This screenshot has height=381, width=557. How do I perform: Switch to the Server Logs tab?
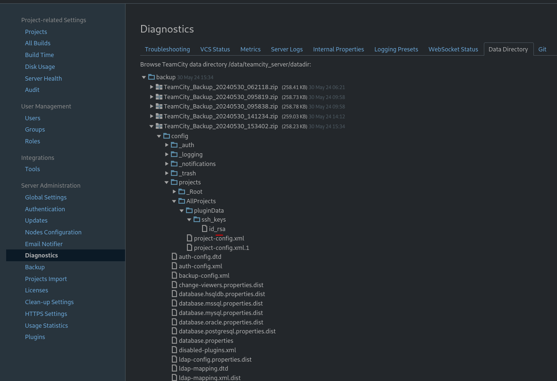pyautogui.click(x=287, y=50)
